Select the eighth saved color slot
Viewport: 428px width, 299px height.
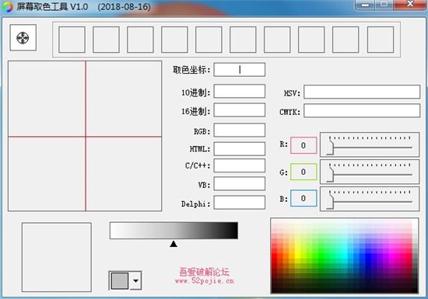[311, 40]
